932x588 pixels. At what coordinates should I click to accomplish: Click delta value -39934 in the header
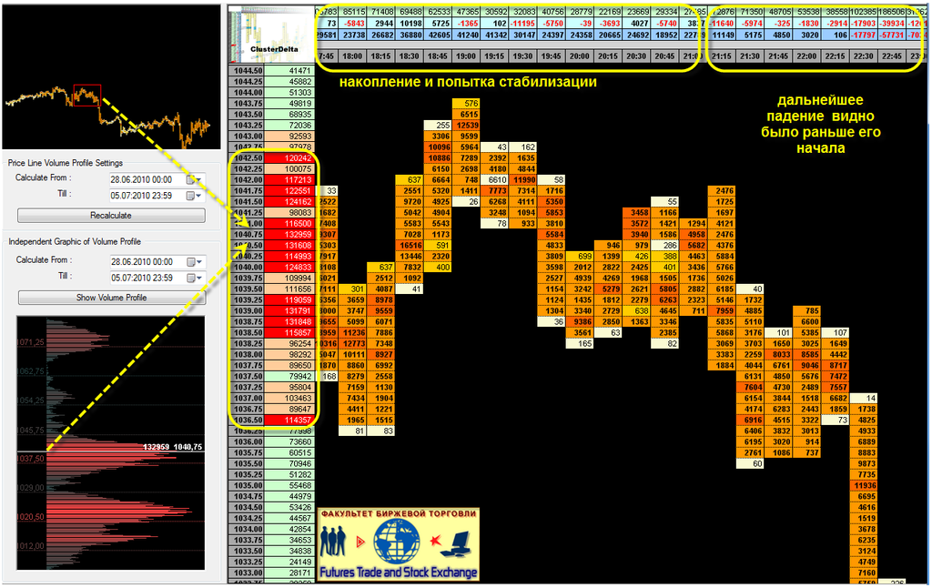pyautogui.click(x=892, y=24)
